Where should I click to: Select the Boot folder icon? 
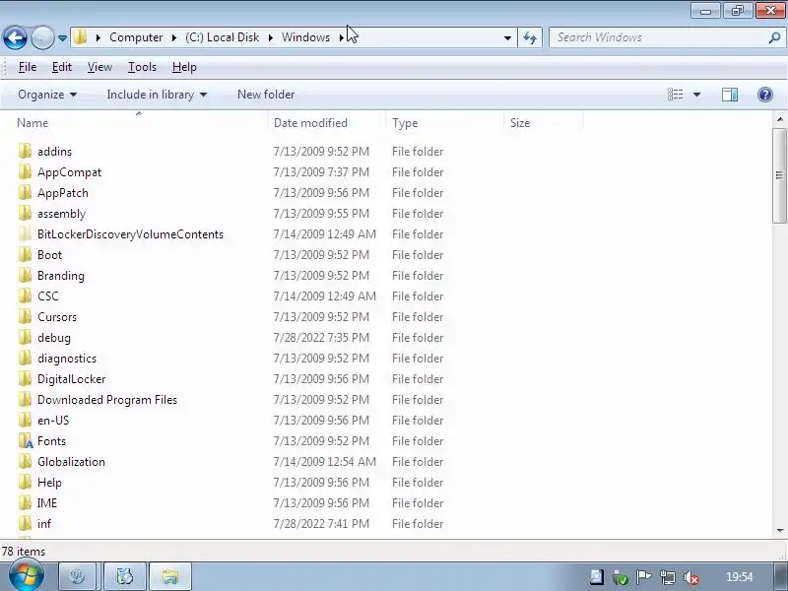tap(25, 254)
